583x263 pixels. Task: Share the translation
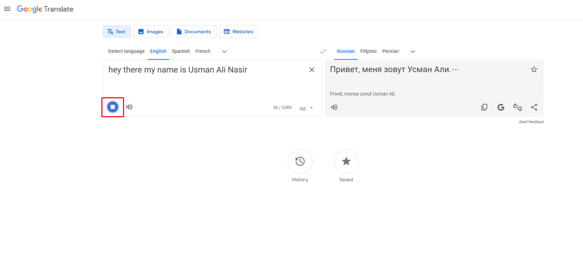pos(534,107)
